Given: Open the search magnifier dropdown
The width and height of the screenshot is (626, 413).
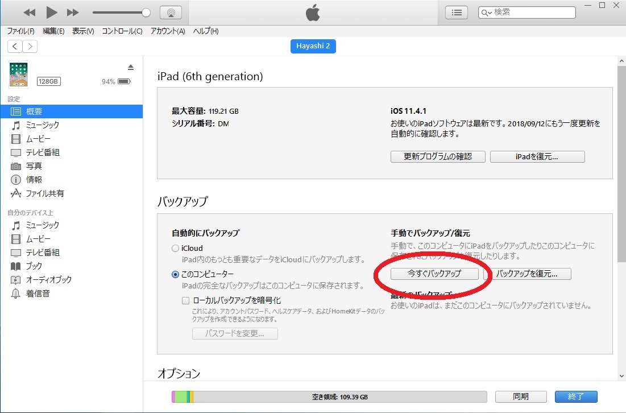Looking at the screenshot, I should [486, 13].
